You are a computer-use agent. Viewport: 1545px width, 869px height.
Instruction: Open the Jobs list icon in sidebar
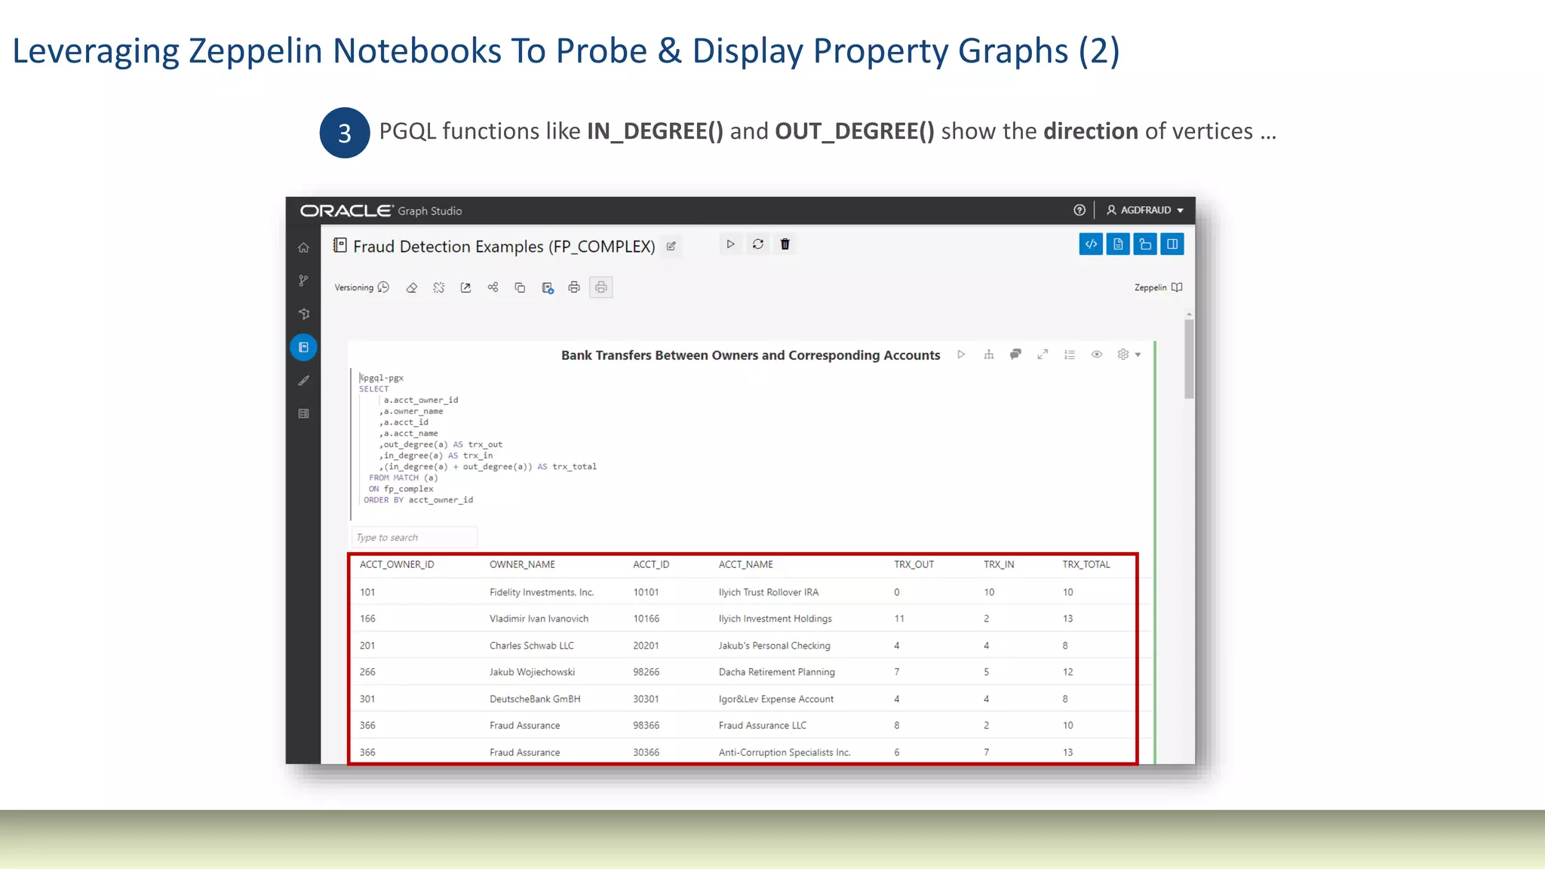coord(303,413)
